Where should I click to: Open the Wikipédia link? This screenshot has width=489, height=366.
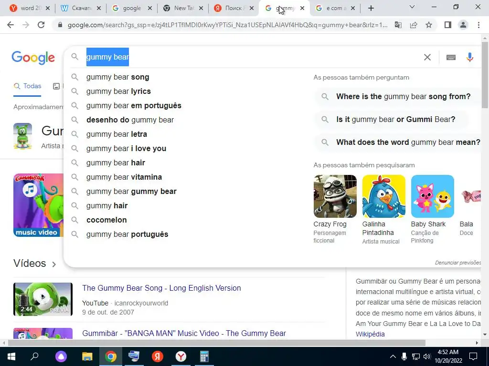[x=370, y=334]
